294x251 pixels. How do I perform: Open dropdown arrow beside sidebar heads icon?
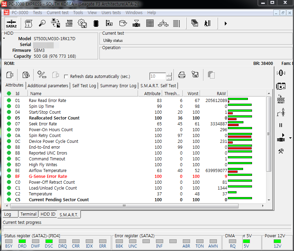(291, 138)
